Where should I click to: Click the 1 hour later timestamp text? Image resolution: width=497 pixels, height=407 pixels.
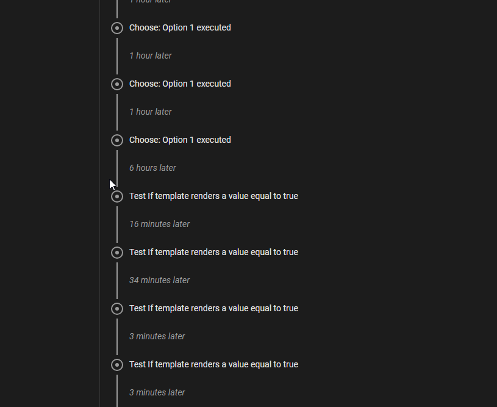tap(151, 56)
